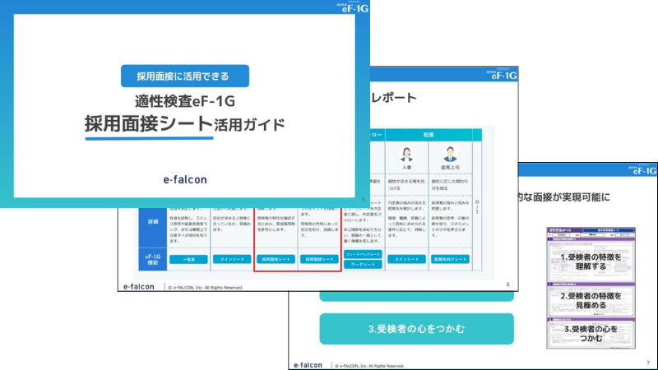Click the 採用面接シート活用ガイド heading
658x370 pixels.
184,124
